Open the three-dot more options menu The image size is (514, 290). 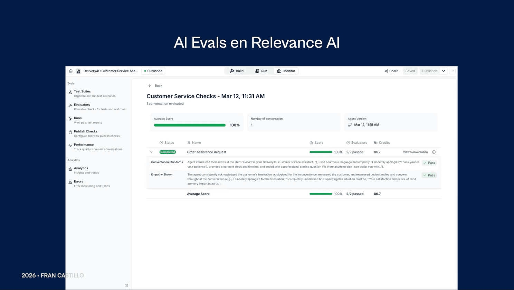tap(452, 71)
